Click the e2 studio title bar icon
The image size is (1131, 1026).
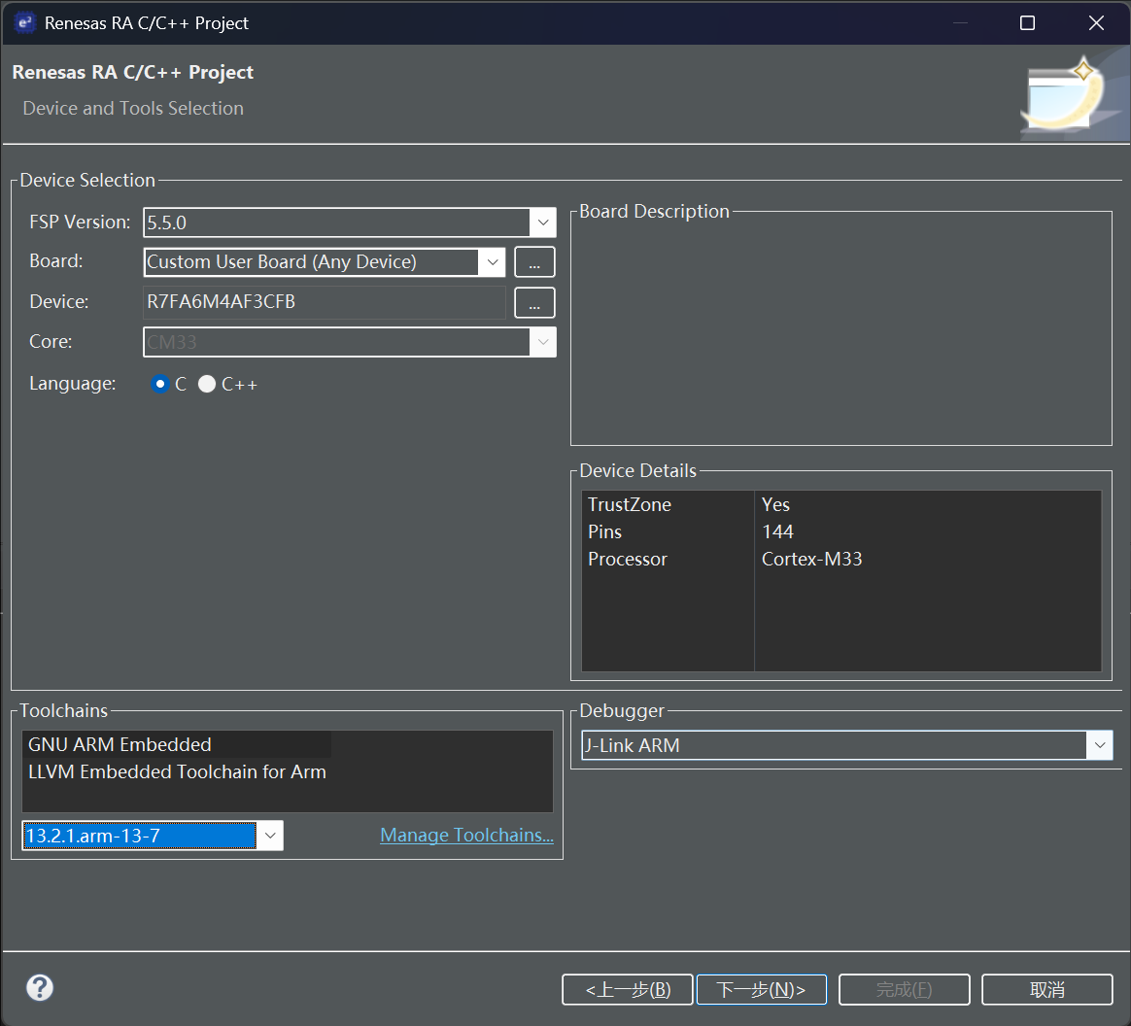tap(24, 23)
